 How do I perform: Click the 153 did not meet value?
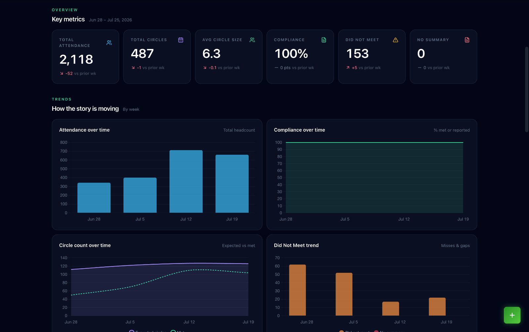357,54
